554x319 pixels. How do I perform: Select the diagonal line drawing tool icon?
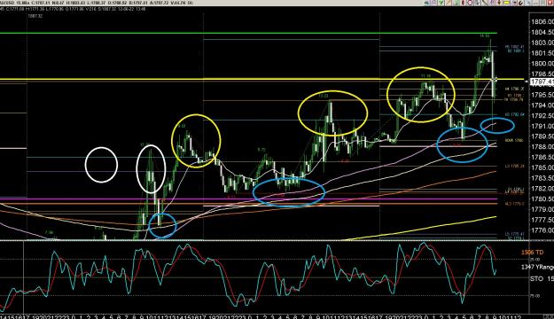coord(485,3)
